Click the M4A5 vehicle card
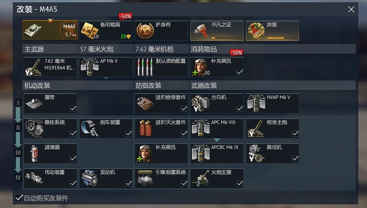Screen dimensions: 367x208 (50, 30)
